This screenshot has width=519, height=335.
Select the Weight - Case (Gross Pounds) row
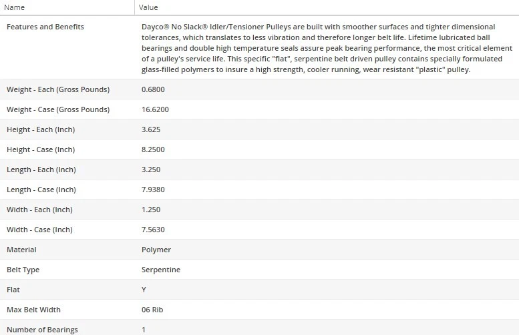click(x=58, y=109)
